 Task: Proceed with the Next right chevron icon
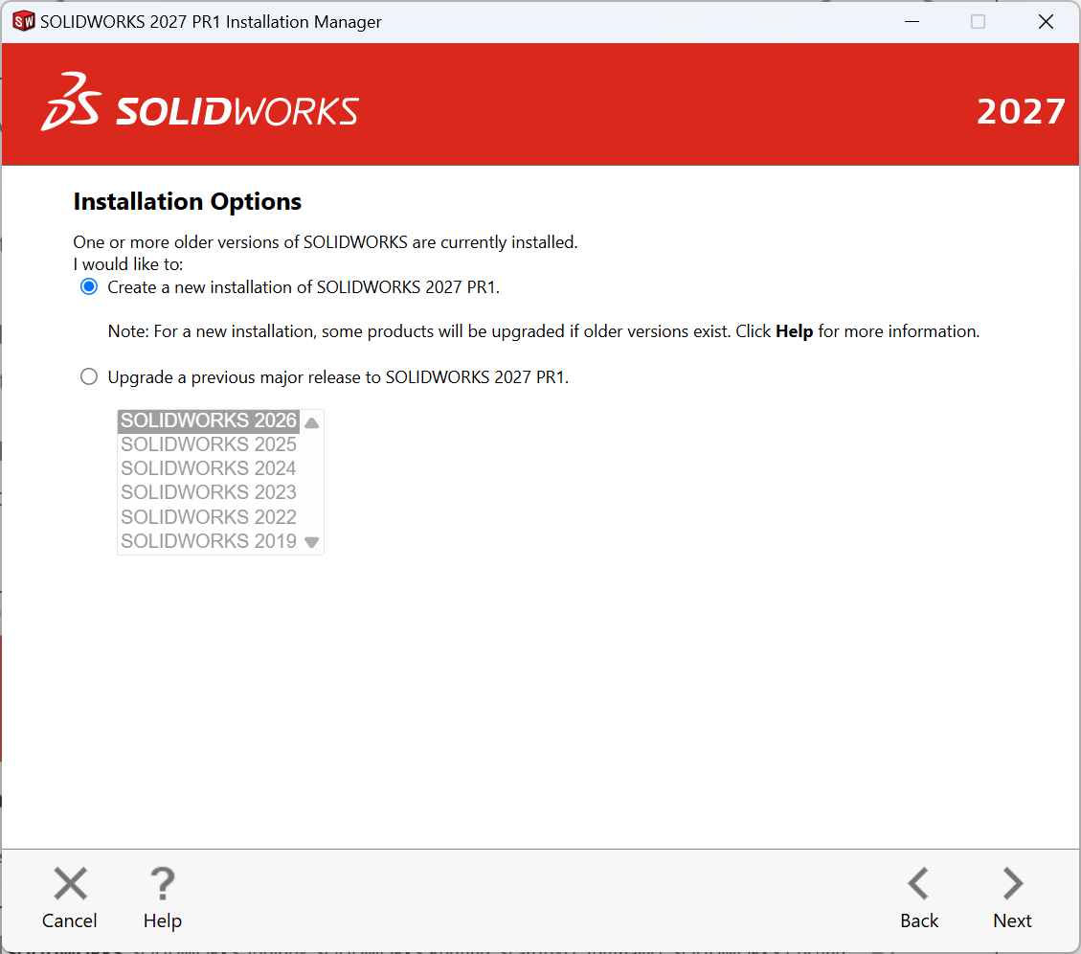point(1013,884)
